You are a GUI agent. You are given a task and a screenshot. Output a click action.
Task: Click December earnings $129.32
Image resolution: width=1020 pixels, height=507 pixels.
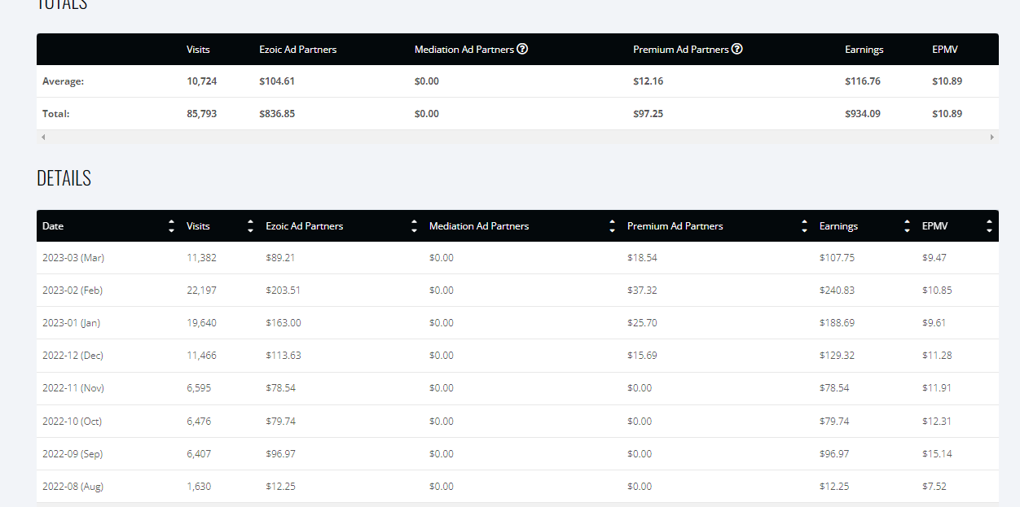(838, 355)
